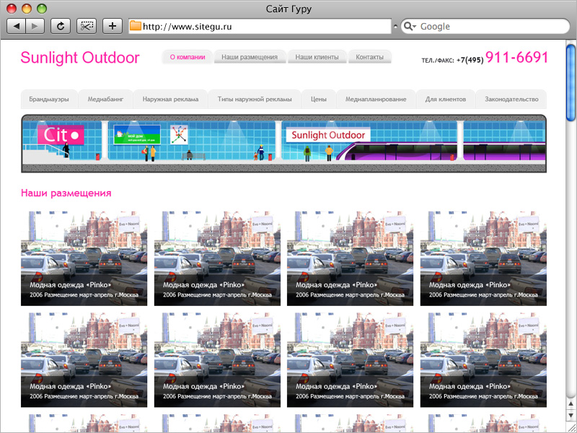Open the О компании tab
Image resolution: width=577 pixels, height=433 pixels.
(188, 57)
